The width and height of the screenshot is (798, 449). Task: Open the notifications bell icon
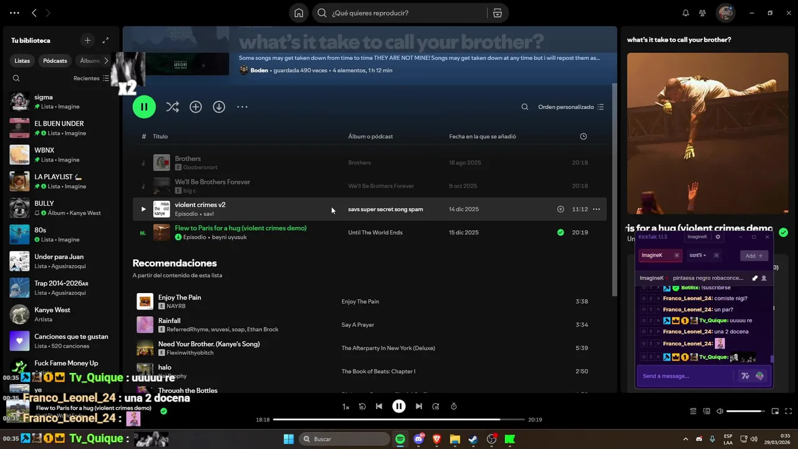click(x=686, y=13)
